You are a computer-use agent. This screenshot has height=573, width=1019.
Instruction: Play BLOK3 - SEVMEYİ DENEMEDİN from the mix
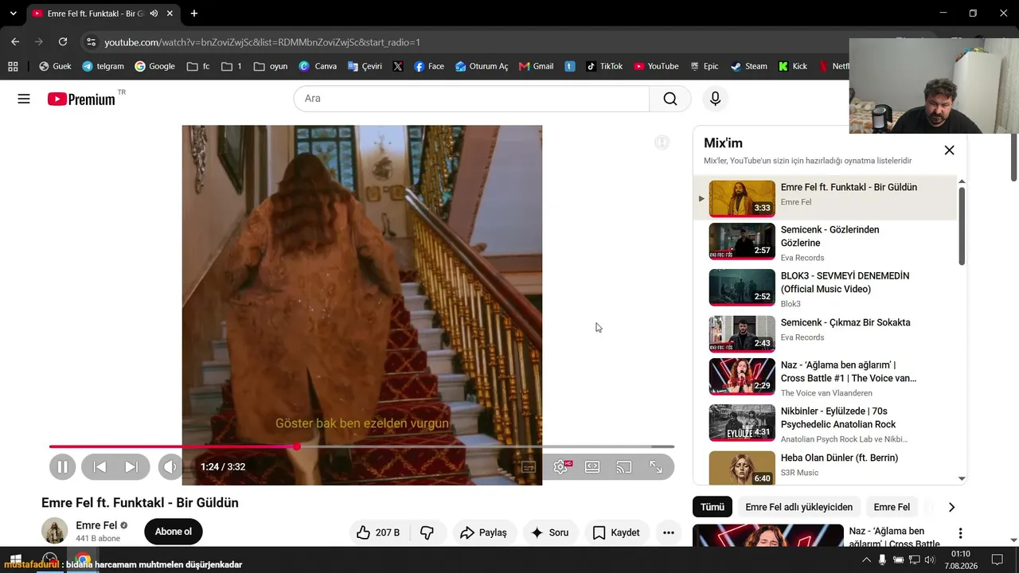826,288
